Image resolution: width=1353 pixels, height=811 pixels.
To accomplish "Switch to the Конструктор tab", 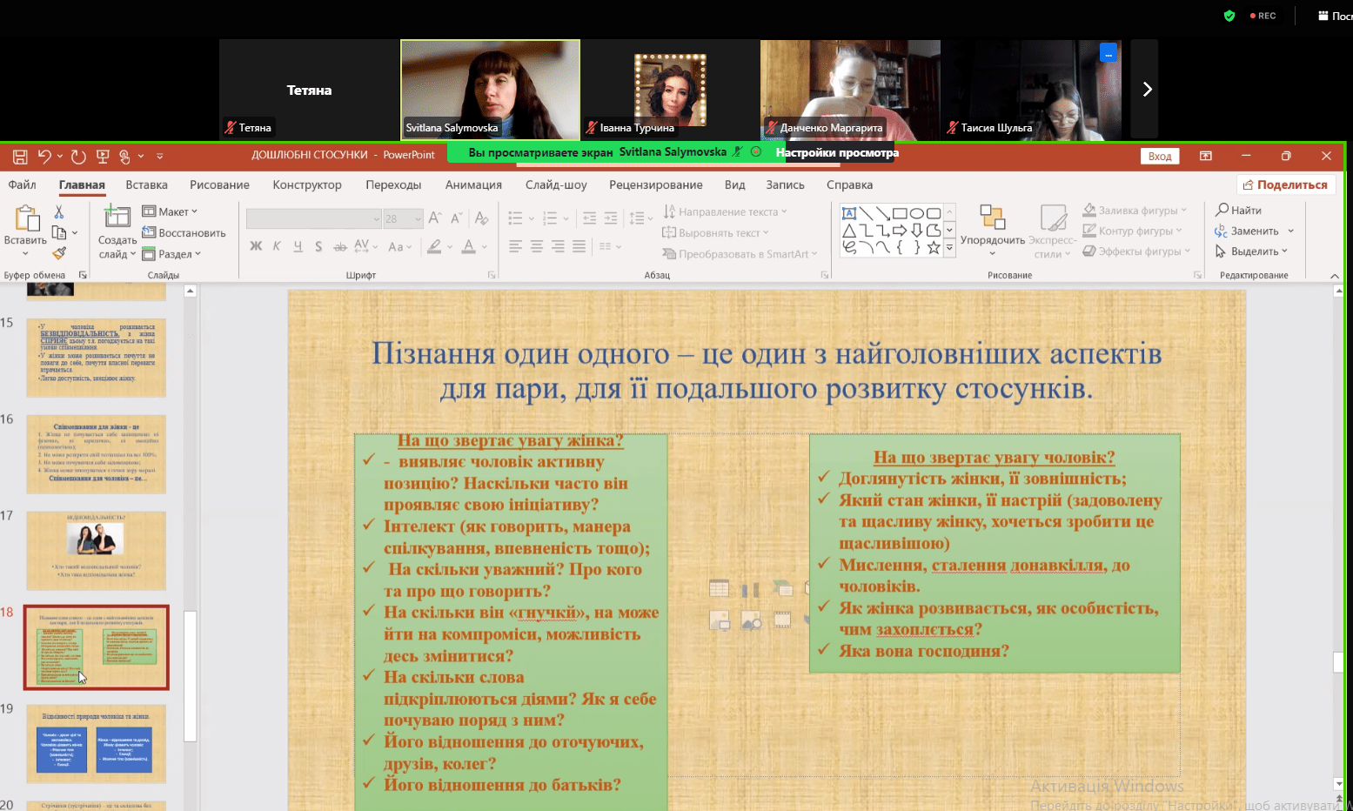I will 307,184.
